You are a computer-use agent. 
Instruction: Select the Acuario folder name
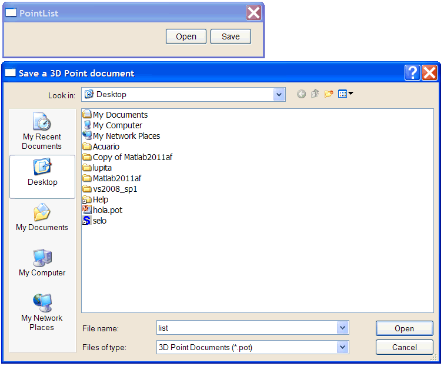coord(106,147)
